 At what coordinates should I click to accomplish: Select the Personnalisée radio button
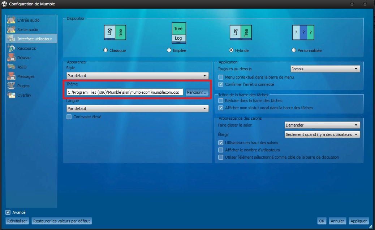[294, 50]
